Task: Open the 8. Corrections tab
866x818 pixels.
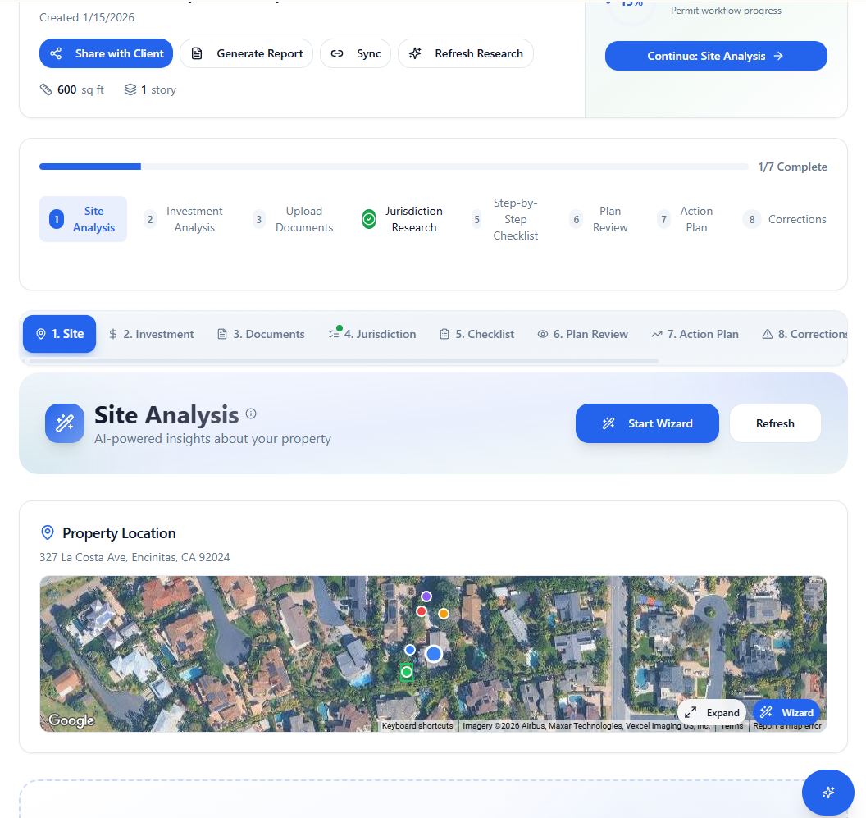Action: tap(804, 334)
